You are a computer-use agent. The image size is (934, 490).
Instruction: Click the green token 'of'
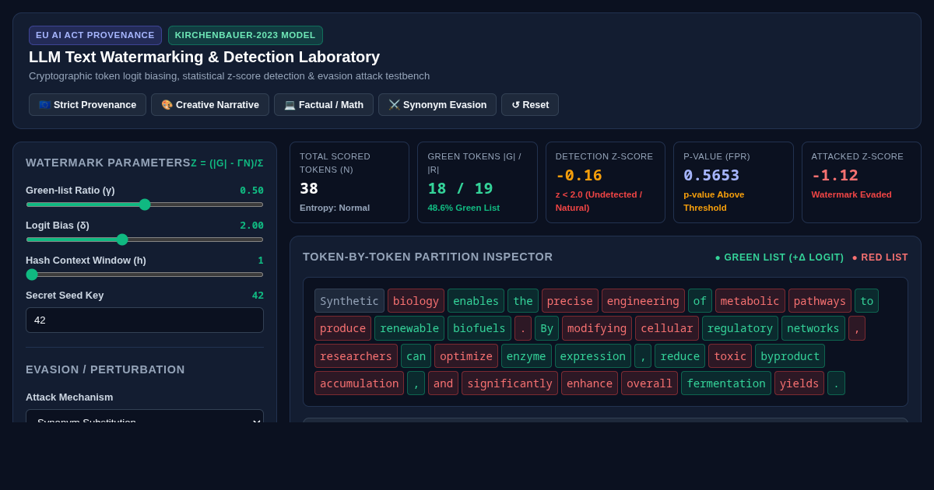[x=700, y=301]
